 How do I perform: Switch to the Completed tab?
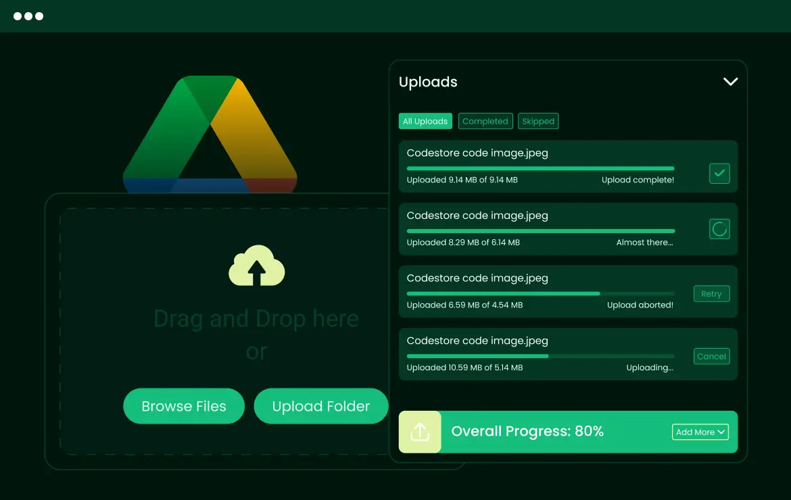coord(485,121)
